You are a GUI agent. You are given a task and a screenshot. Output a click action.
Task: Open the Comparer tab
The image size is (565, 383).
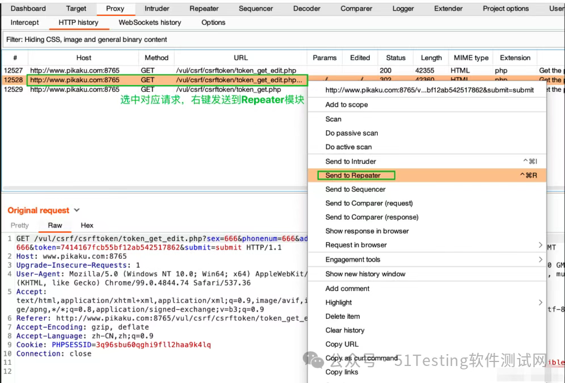tap(356, 9)
